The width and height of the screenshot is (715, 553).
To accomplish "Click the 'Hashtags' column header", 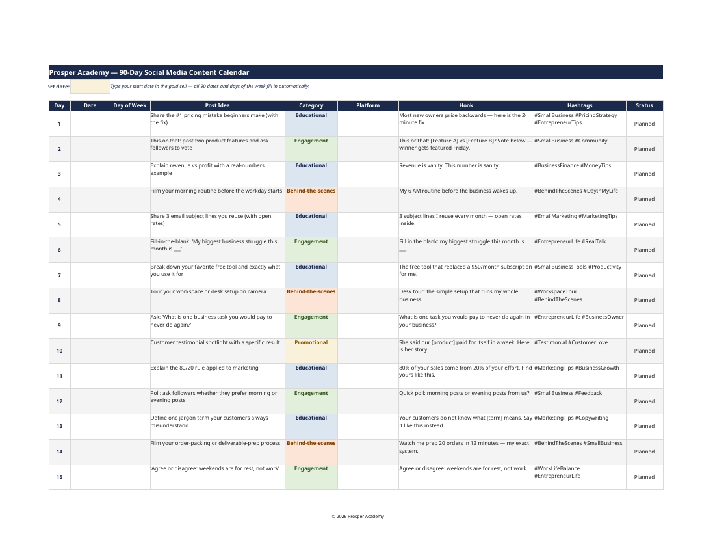I will click(580, 105).
